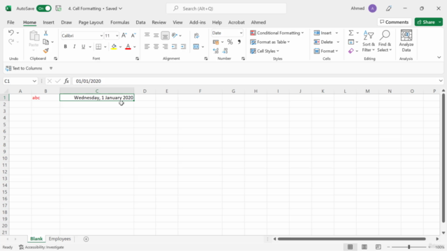The height and width of the screenshot is (251, 447).
Task: Adjust the zoom slider handle
Action: (409, 247)
